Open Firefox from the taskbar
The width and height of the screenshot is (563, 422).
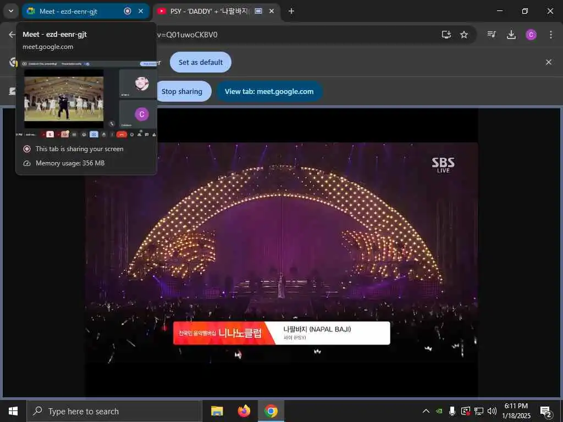[244, 411]
